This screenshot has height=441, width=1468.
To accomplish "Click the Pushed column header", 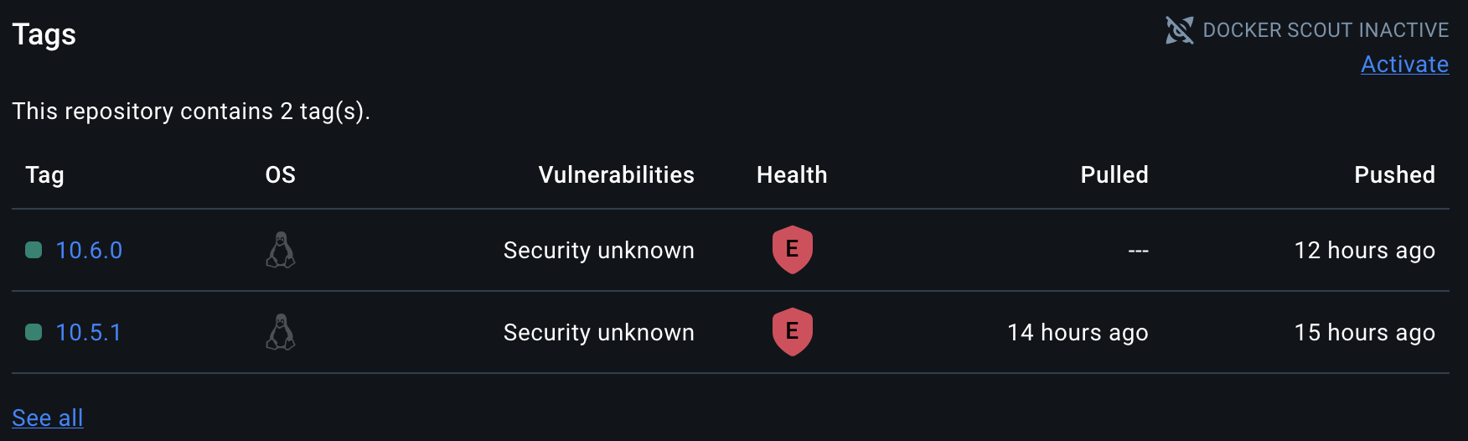I will pos(1394,174).
